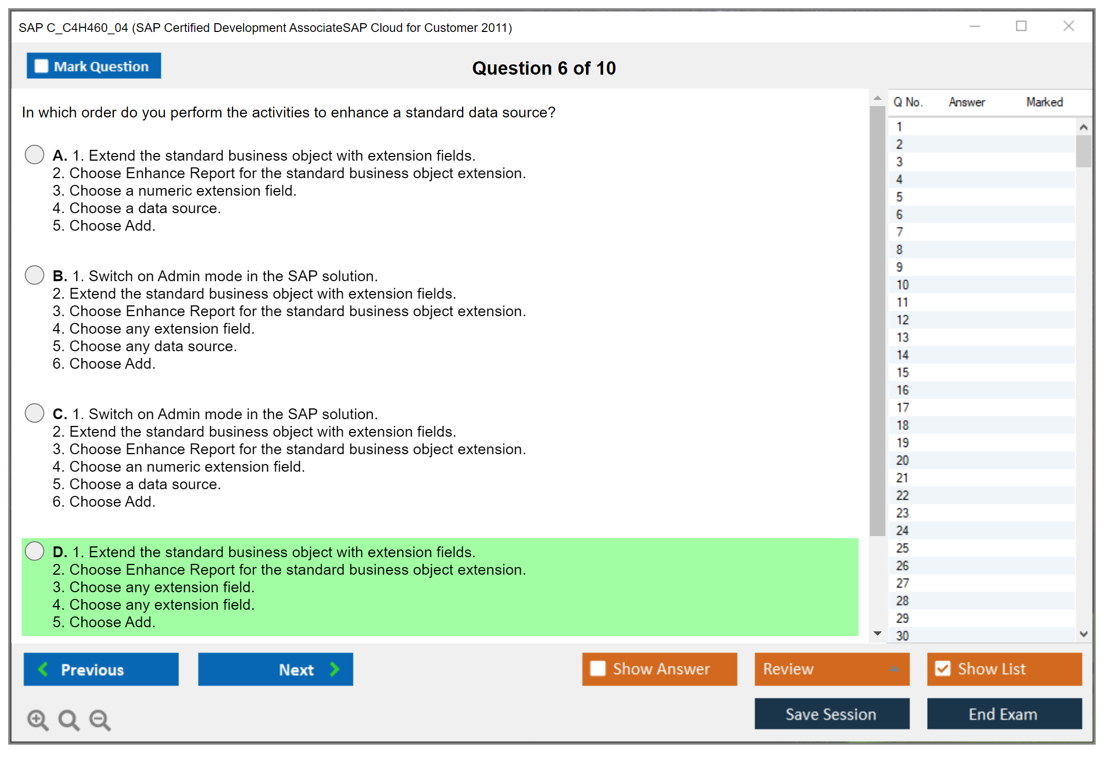Click question list scroll-up arrow
Viewport: 1108px width, 757px height.
coord(1083,127)
